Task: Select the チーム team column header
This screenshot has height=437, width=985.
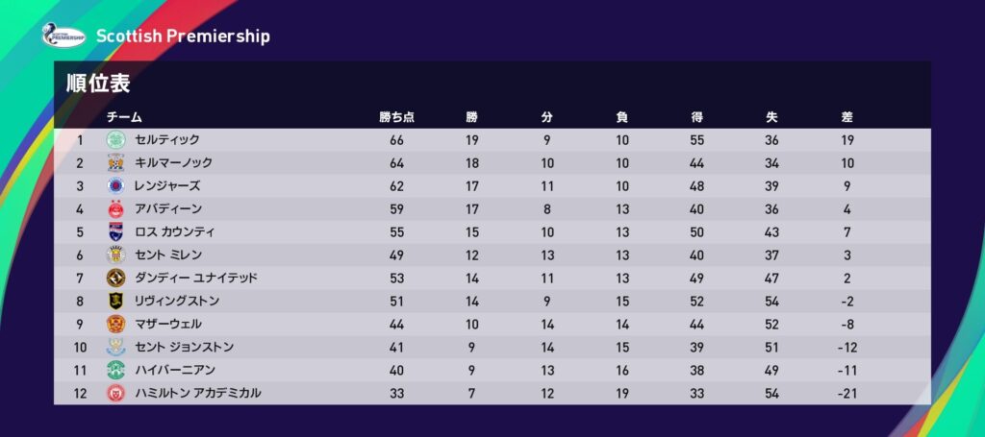Action: pos(123,117)
